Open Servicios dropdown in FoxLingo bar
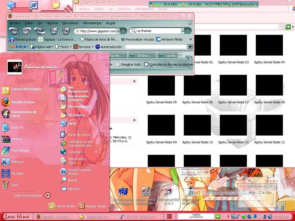Viewport: 295px width, 221px height. tap(84, 47)
